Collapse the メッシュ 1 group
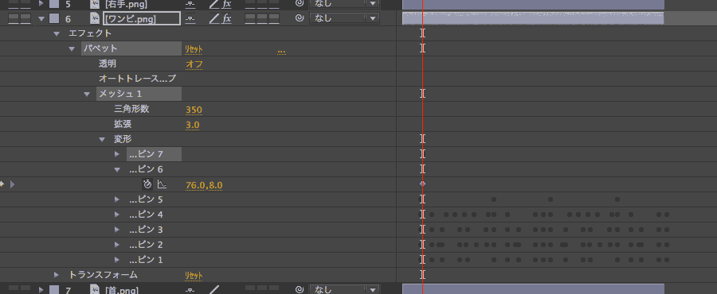The width and height of the screenshot is (717, 294). 87,95
